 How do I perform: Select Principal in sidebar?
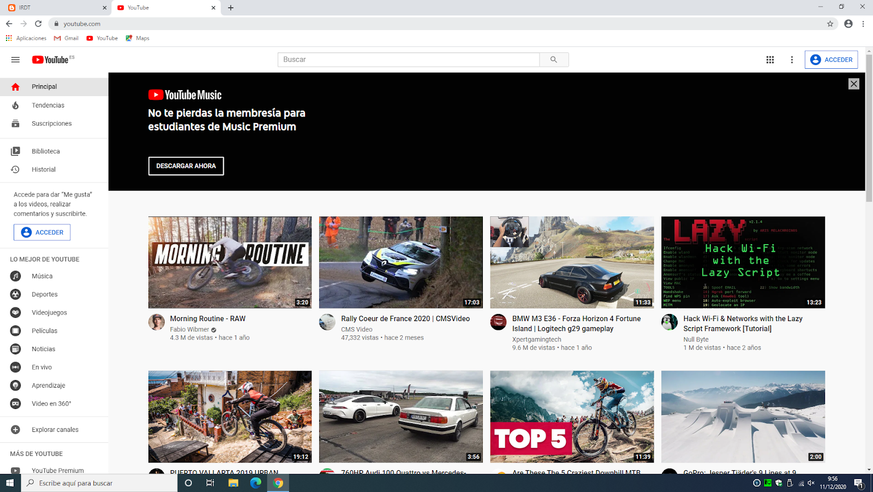coord(54,87)
